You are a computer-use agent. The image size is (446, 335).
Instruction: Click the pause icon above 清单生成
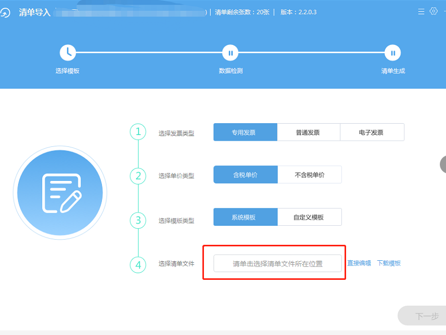tap(392, 53)
